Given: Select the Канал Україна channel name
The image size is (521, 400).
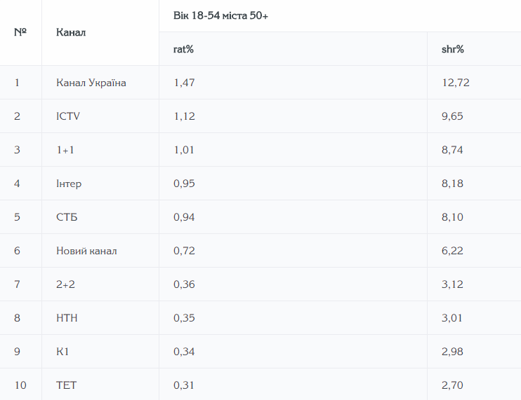Looking at the screenshot, I should pos(91,83).
